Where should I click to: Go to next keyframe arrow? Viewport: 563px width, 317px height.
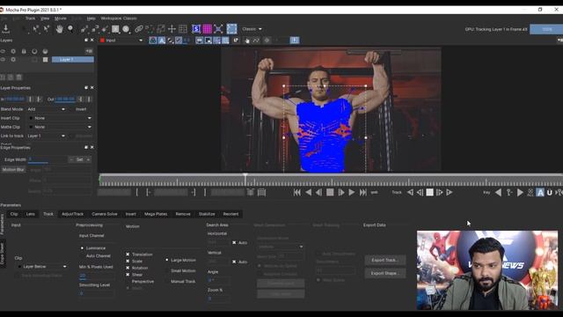[x=520, y=193]
